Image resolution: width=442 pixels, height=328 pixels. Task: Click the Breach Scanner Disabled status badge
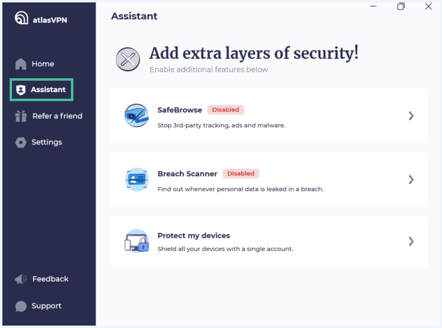(x=241, y=173)
